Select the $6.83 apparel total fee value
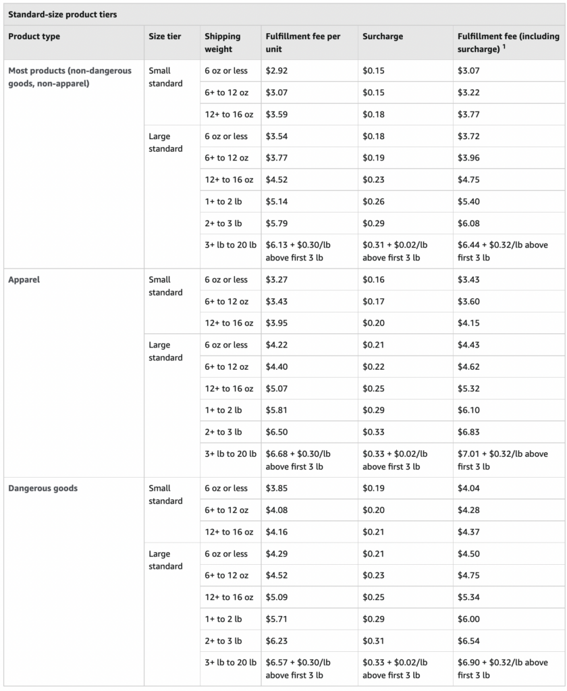Viewport: 567px width, 691px height. click(x=468, y=432)
